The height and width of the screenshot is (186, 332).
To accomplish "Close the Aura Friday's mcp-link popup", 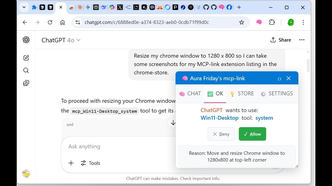I will (288, 78).
